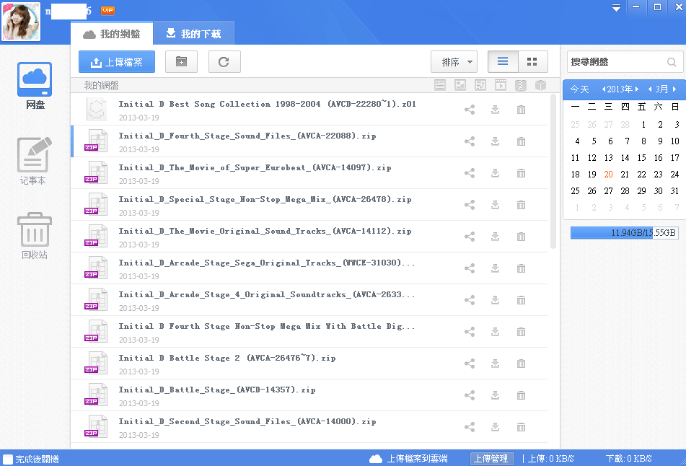Screen dimensions: 686x466
Task: Go to next month in calendar
Action: [x=674, y=89]
